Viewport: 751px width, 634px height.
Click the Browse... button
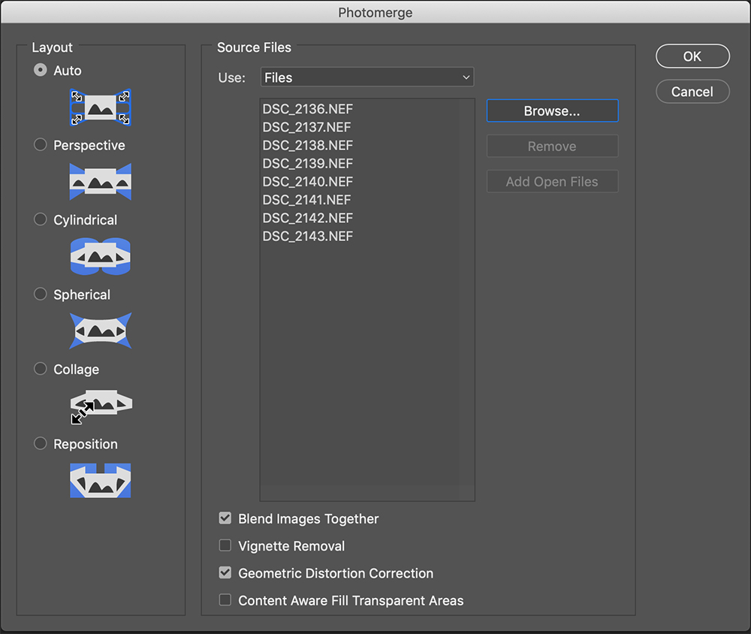[552, 110]
